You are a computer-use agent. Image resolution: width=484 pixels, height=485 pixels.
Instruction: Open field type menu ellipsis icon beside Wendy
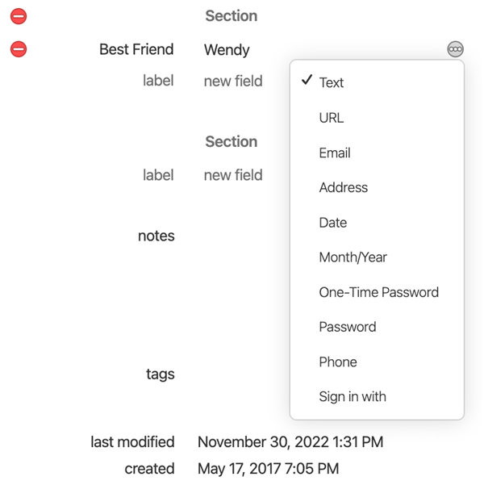click(455, 49)
